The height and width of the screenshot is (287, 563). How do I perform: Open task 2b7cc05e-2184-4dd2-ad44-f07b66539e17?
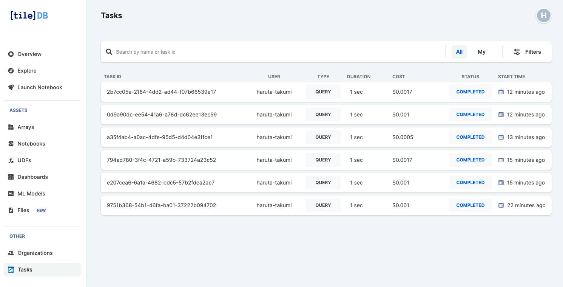click(x=161, y=92)
